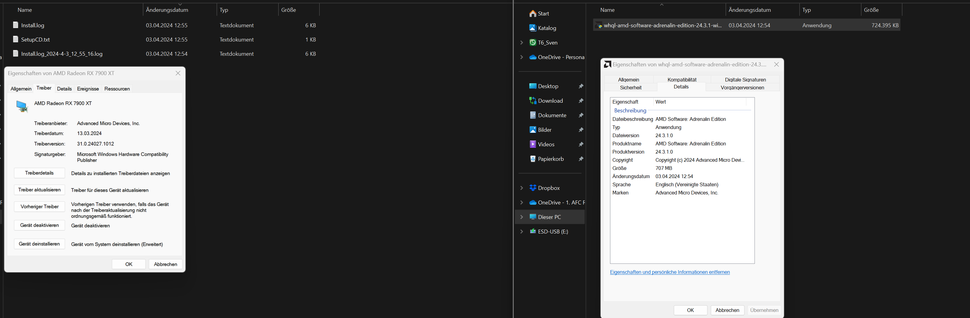Unpin Desktop using its pin icon
This screenshot has width=970, height=318.
click(x=581, y=86)
